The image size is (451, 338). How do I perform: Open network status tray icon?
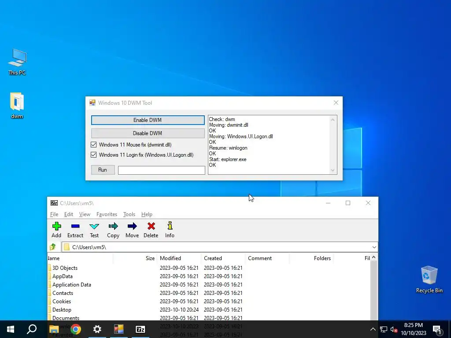(384, 329)
